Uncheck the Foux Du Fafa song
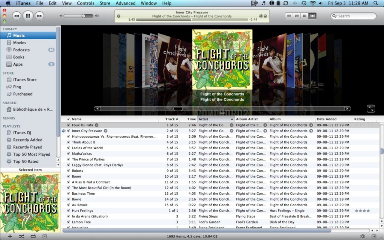This screenshot has width=384, height=240. 68,125
